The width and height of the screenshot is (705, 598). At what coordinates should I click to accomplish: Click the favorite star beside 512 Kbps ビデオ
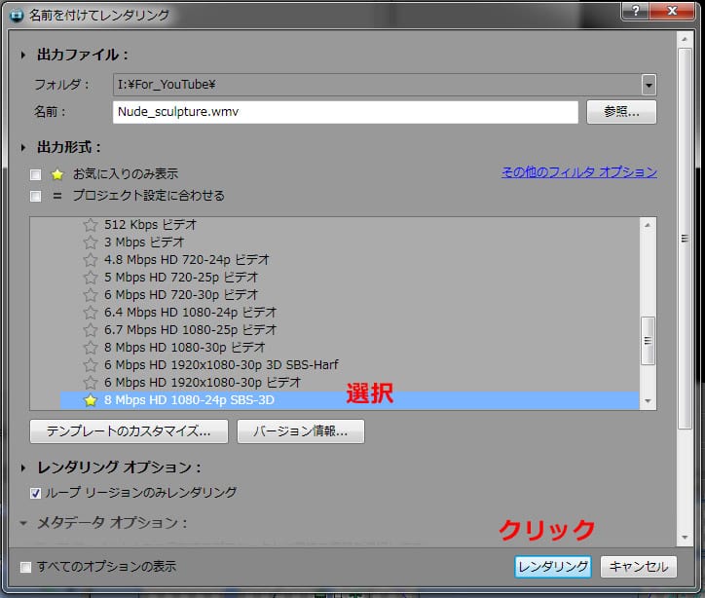coord(92,224)
